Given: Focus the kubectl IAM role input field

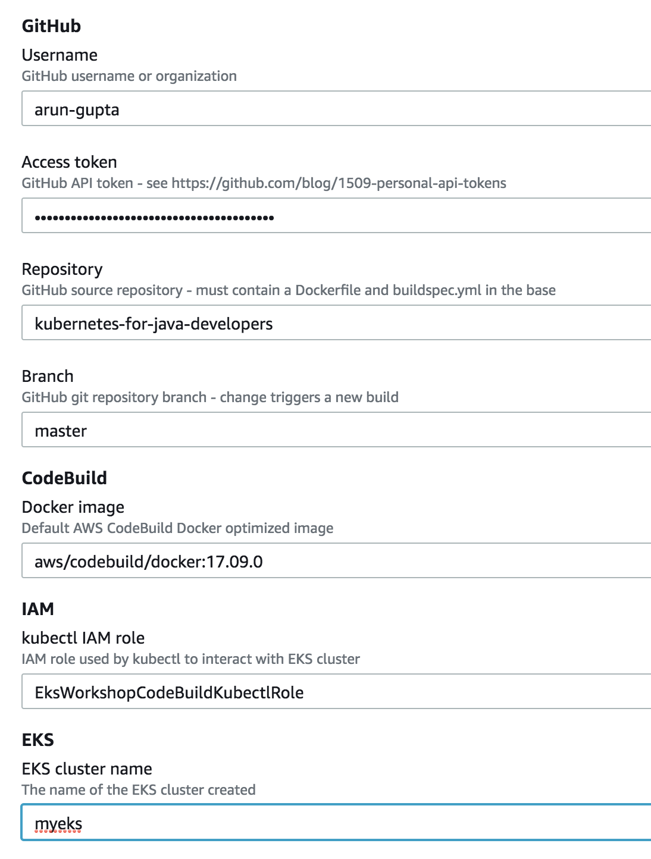Looking at the screenshot, I should [x=336, y=692].
